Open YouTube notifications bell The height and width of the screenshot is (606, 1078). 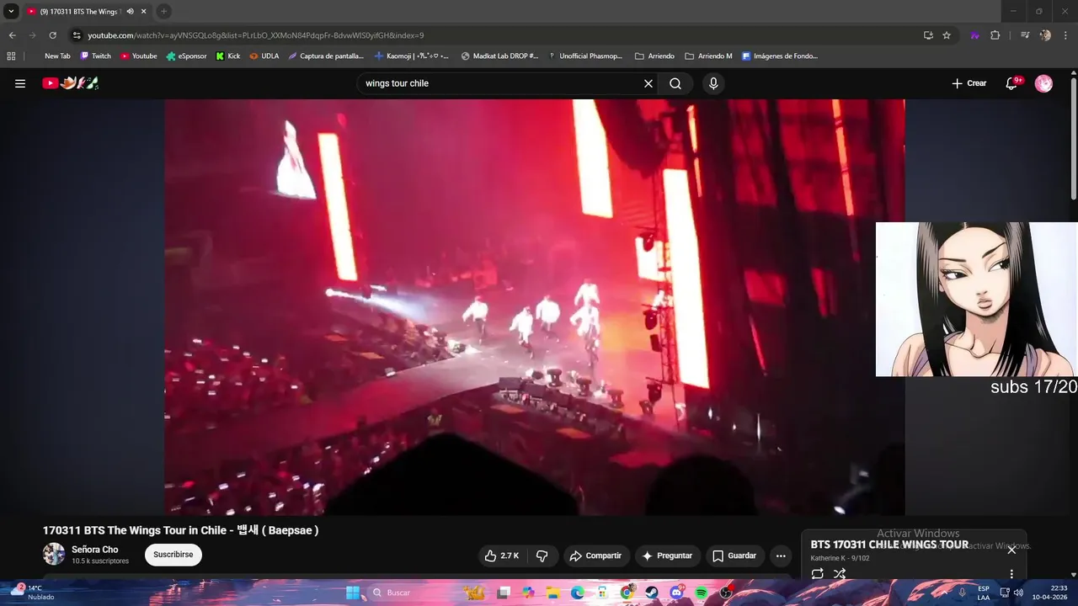(1012, 83)
